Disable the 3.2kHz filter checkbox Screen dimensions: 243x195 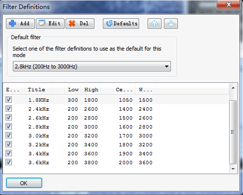8,144
